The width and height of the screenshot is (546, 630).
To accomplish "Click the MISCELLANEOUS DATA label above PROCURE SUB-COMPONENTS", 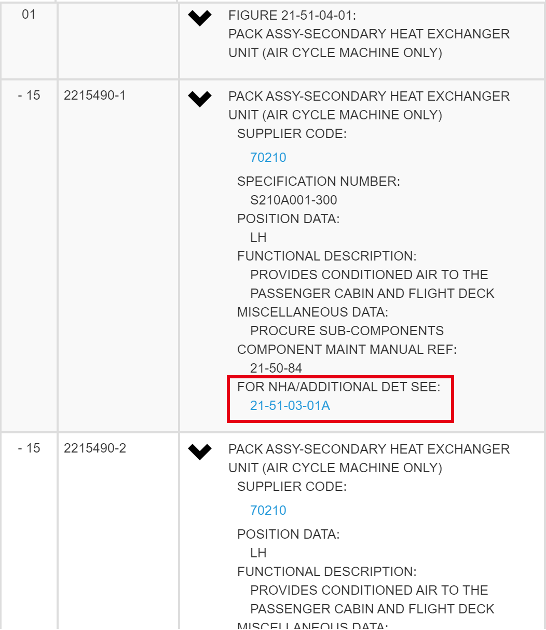I will [312, 312].
